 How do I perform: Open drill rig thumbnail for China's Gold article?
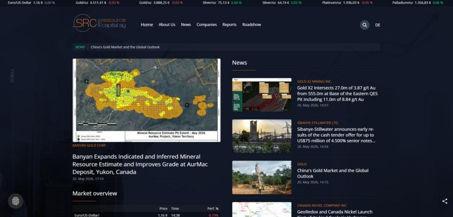262,178
